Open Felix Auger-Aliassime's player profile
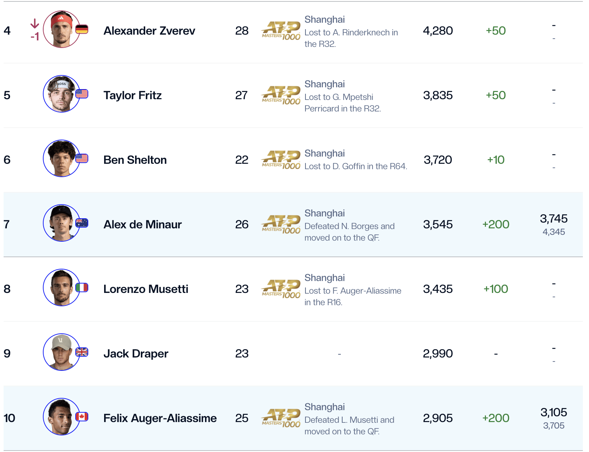 pyautogui.click(x=160, y=418)
